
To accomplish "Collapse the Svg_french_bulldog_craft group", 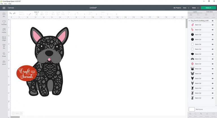I will tap(189, 21).
